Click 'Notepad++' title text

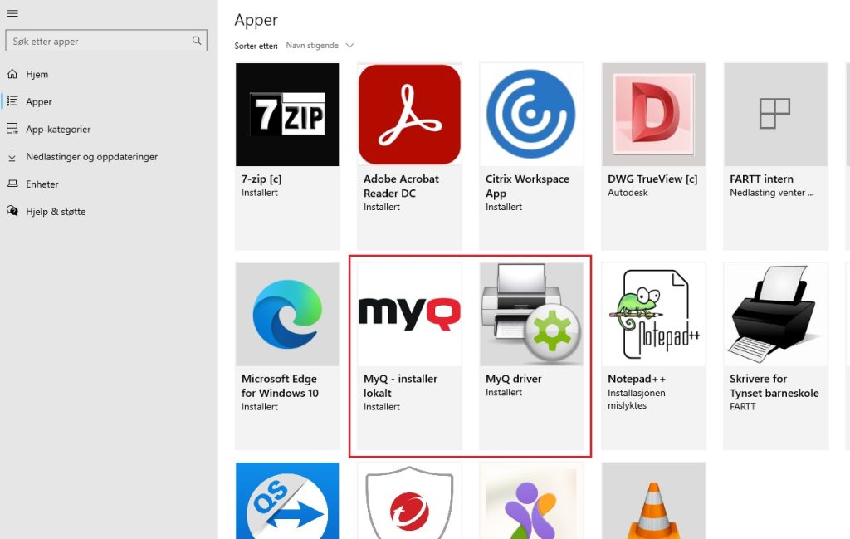pos(637,379)
